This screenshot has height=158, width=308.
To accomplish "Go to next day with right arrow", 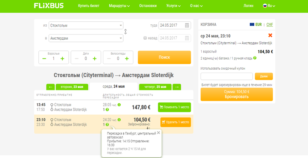I will [x=177, y=87].
